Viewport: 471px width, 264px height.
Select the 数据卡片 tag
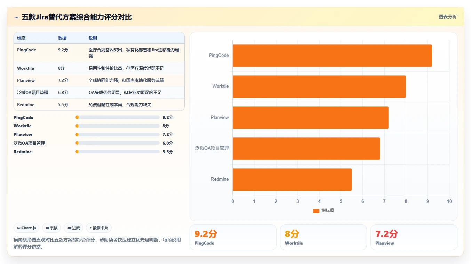coord(99,228)
